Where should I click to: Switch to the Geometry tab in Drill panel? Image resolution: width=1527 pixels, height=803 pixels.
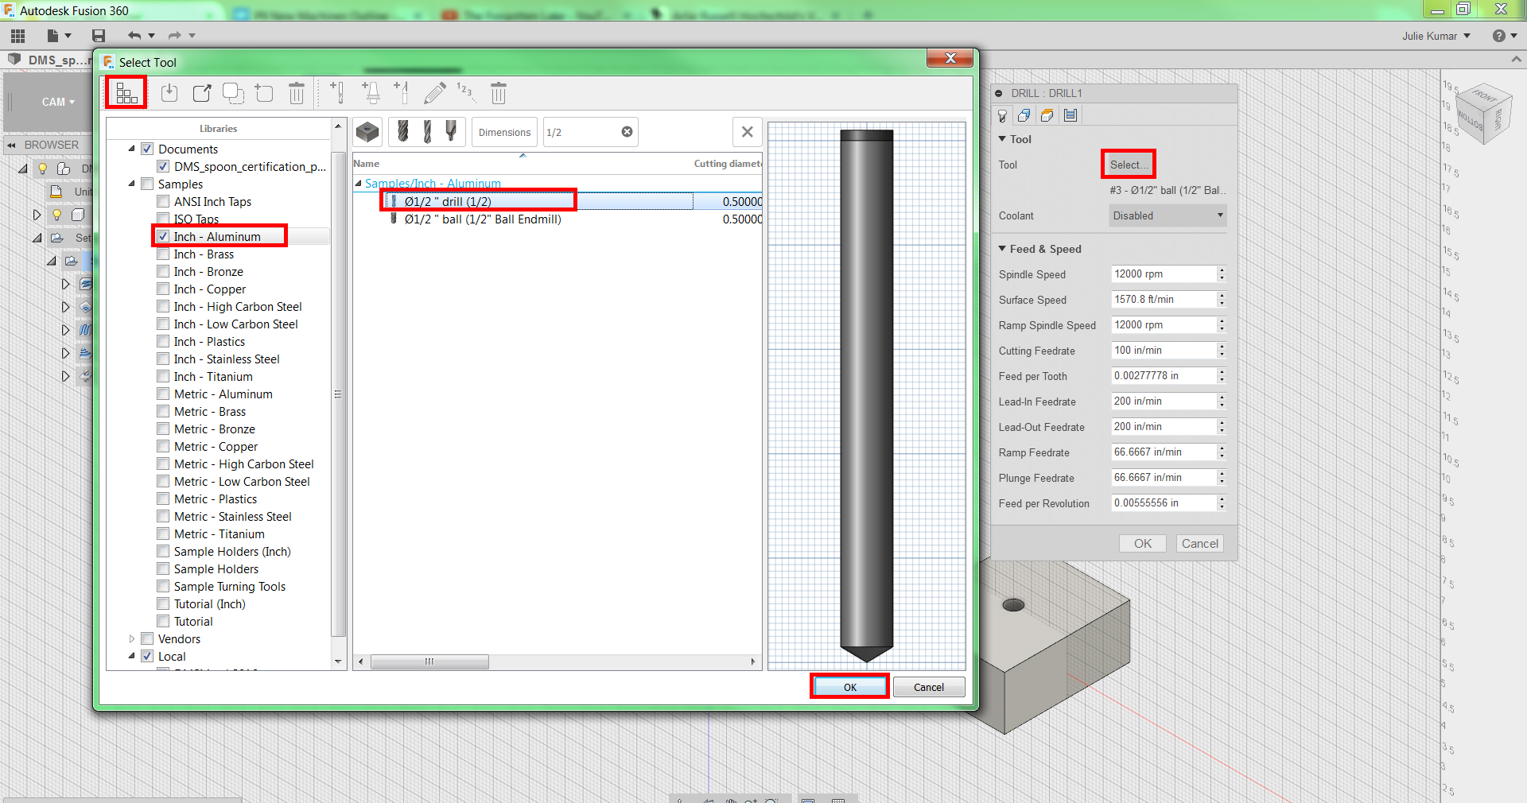[x=1024, y=116]
